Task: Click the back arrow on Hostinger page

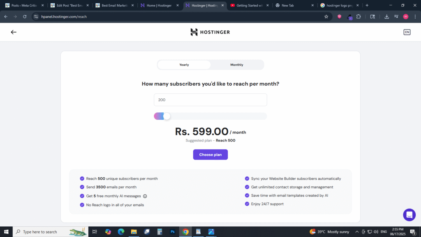Action: click(14, 32)
